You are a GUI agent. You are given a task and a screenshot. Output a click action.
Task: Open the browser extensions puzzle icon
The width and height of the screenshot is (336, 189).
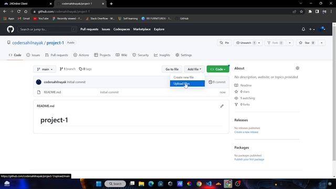point(310,12)
